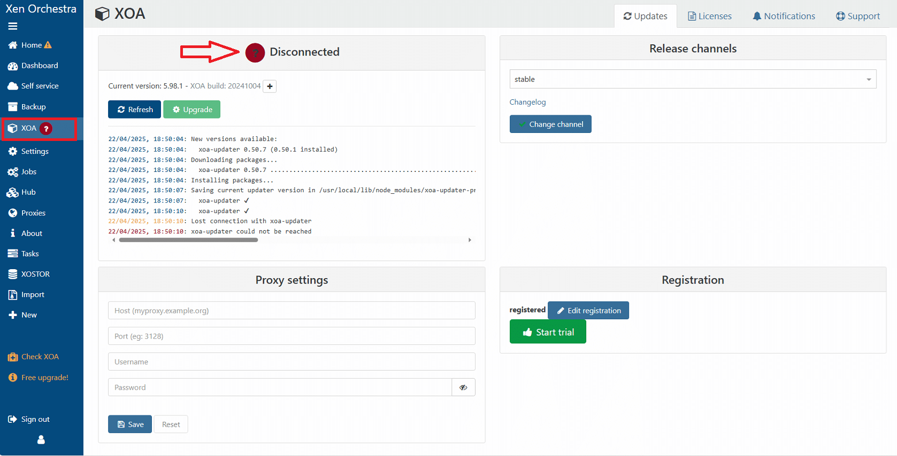Click Refresh button

(x=135, y=109)
